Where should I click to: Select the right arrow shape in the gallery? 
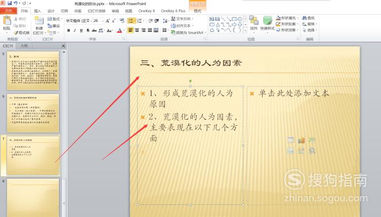(234, 25)
